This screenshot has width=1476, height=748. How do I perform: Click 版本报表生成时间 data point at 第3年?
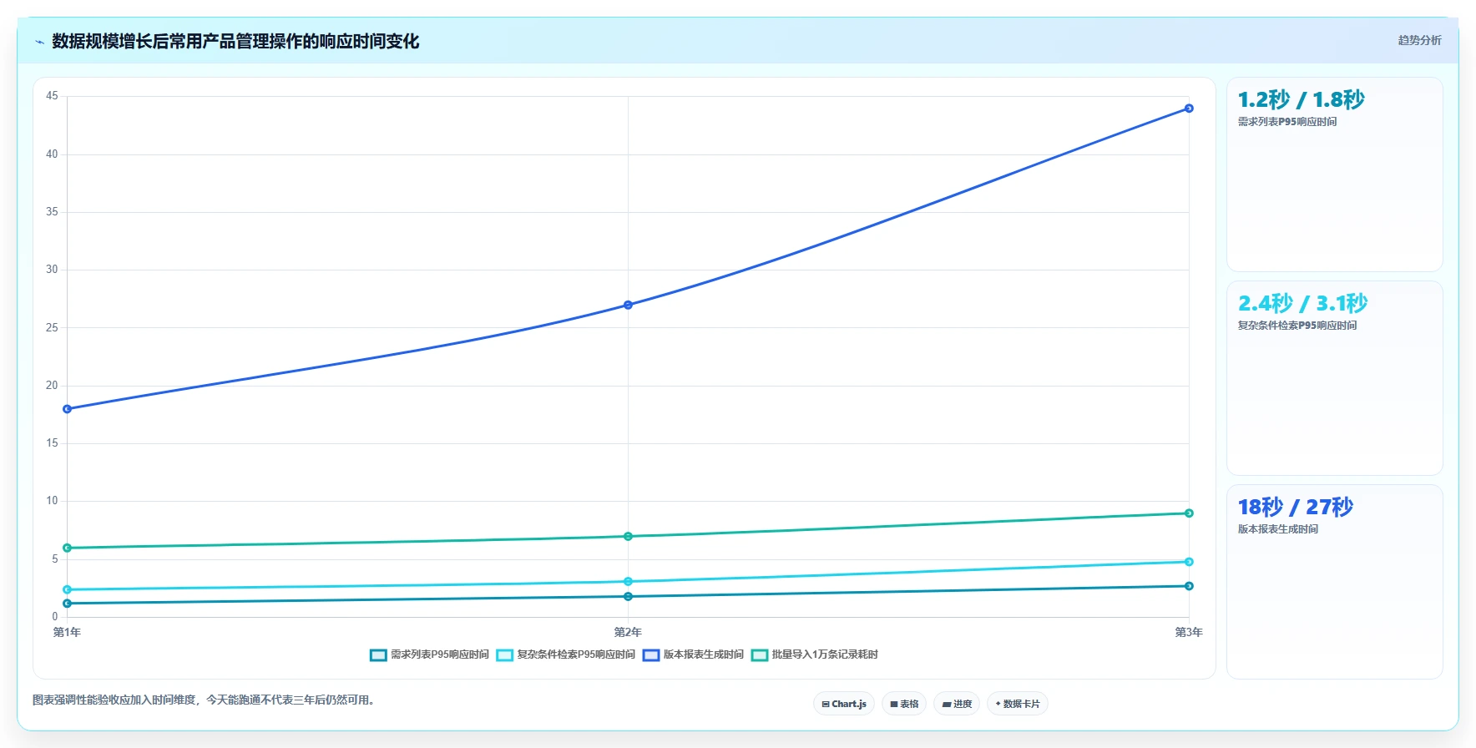(x=1189, y=109)
